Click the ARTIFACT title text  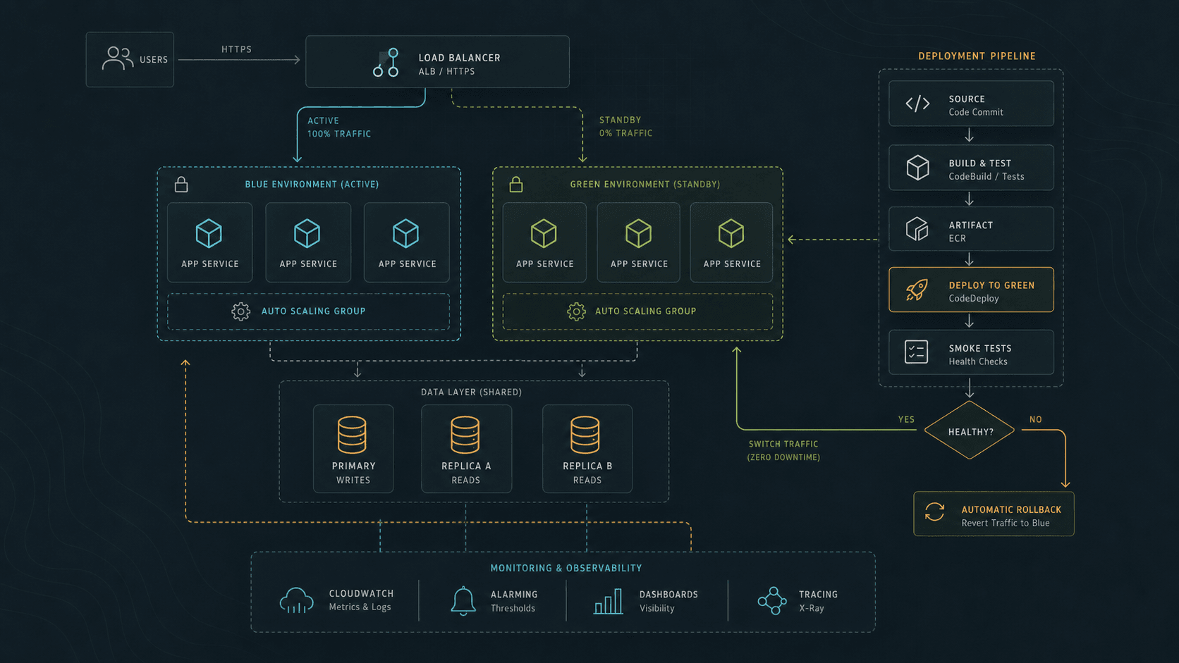tap(970, 225)
